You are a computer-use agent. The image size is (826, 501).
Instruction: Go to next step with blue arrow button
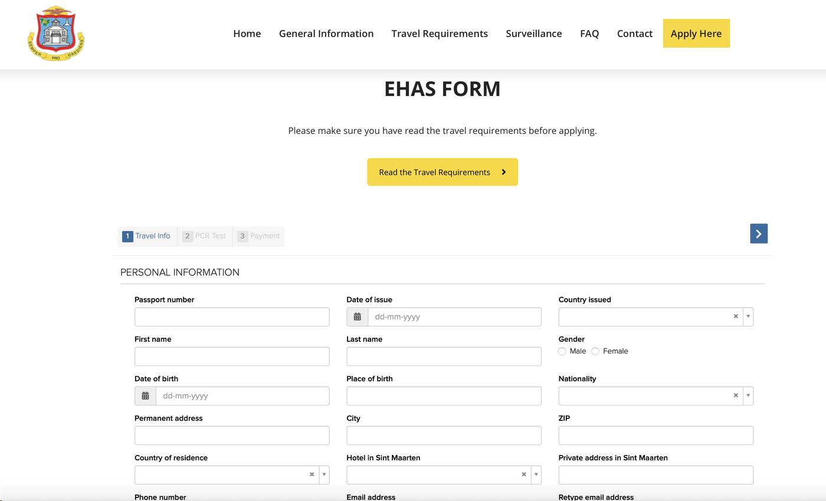pyautogui.click(x=759, y=234)
